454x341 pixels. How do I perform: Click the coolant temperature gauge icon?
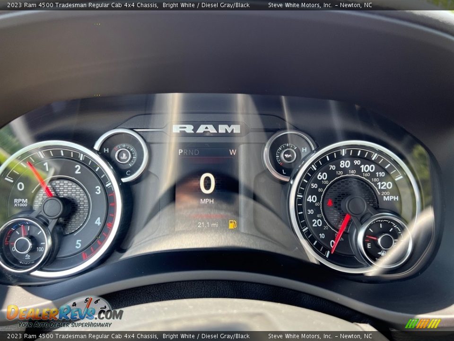click(x=123, y=156)
